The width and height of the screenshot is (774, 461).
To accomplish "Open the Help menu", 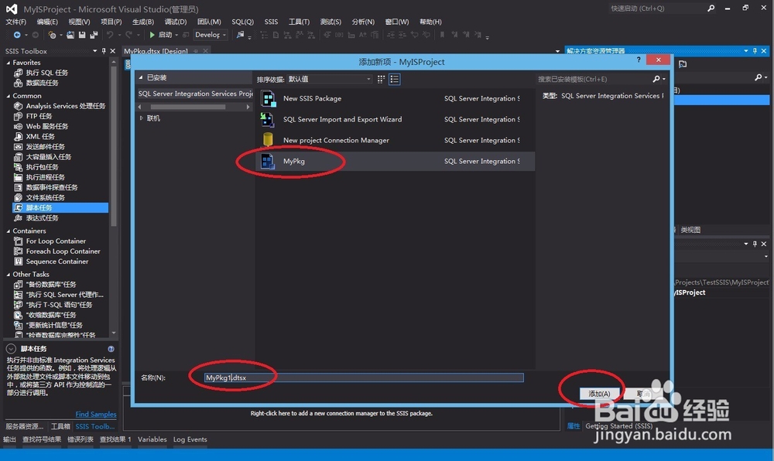I will tap(430, 22).
